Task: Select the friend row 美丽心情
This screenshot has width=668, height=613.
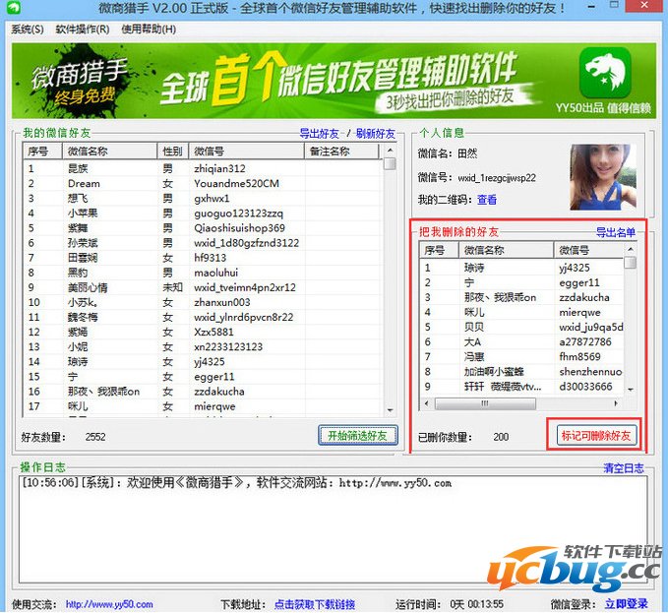Action: [202, 287]
